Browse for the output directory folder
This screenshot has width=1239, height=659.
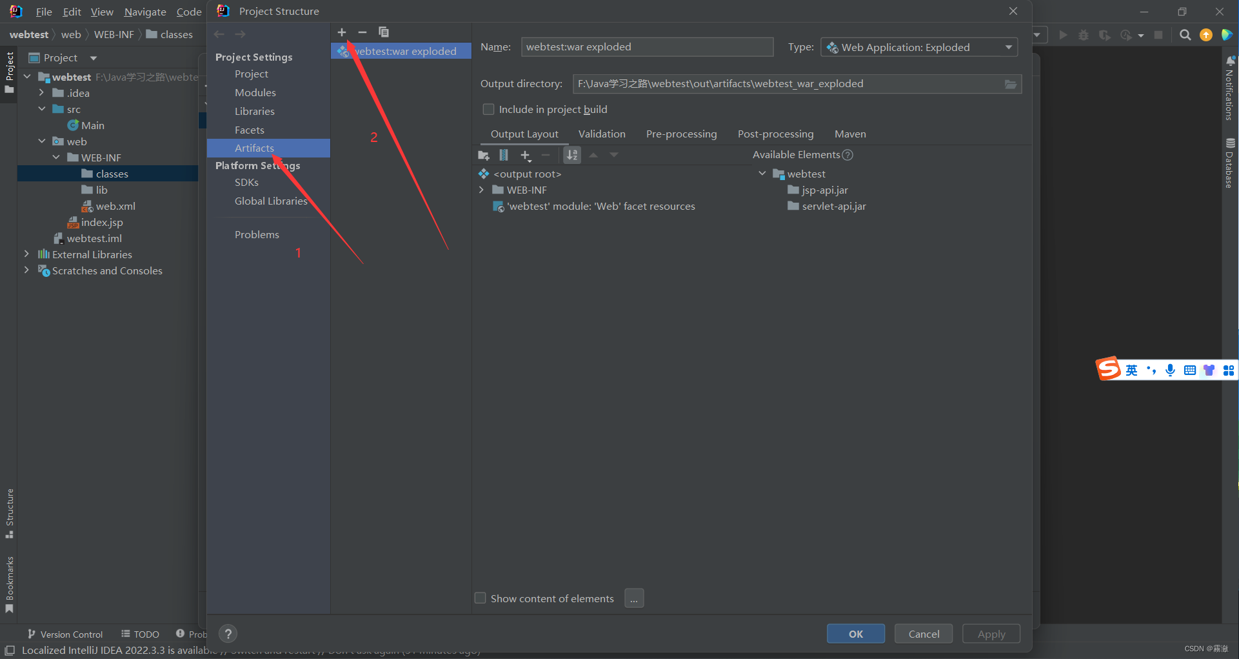click(x=1011, y=84)
